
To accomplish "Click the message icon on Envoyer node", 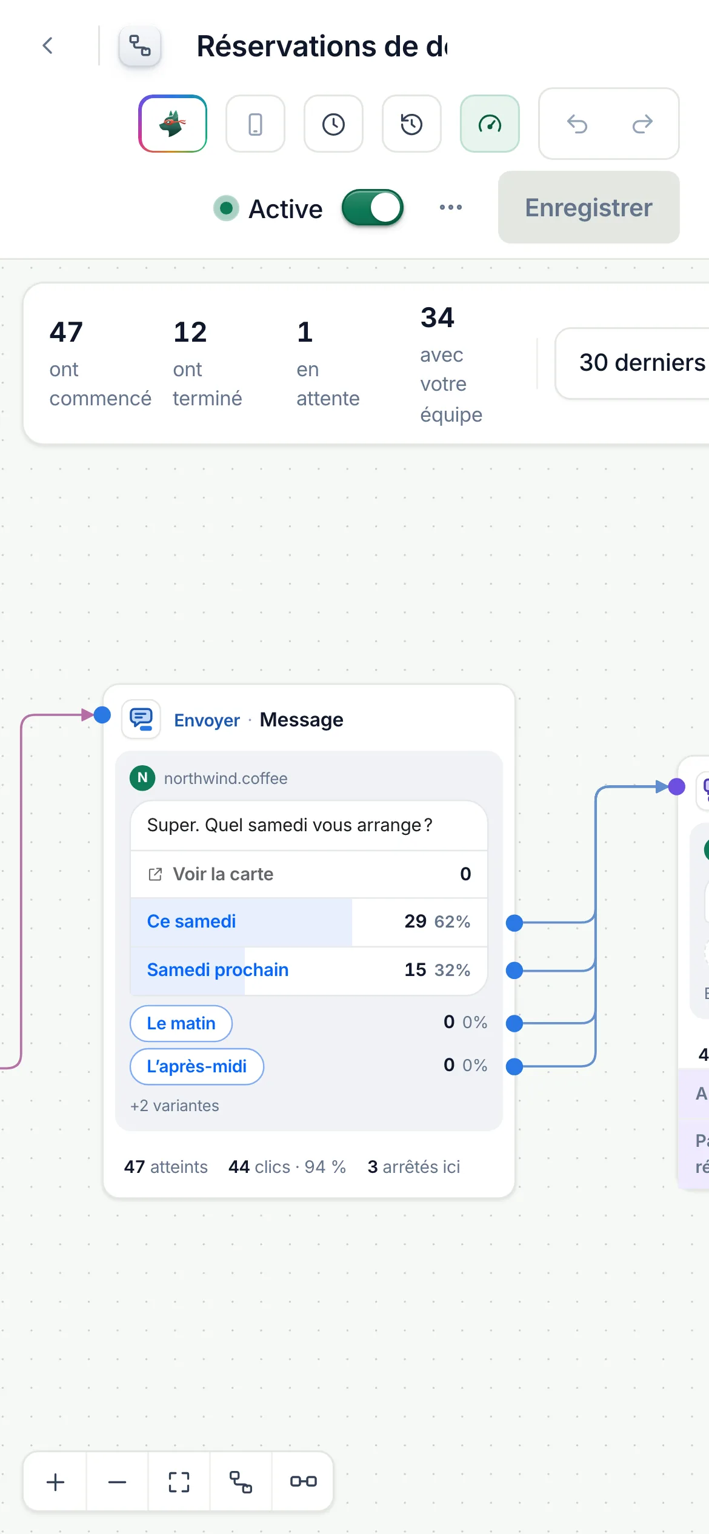I will click(141, 719).
